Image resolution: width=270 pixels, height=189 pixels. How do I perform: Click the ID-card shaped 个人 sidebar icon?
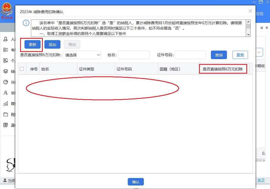[x=5, y=60]
